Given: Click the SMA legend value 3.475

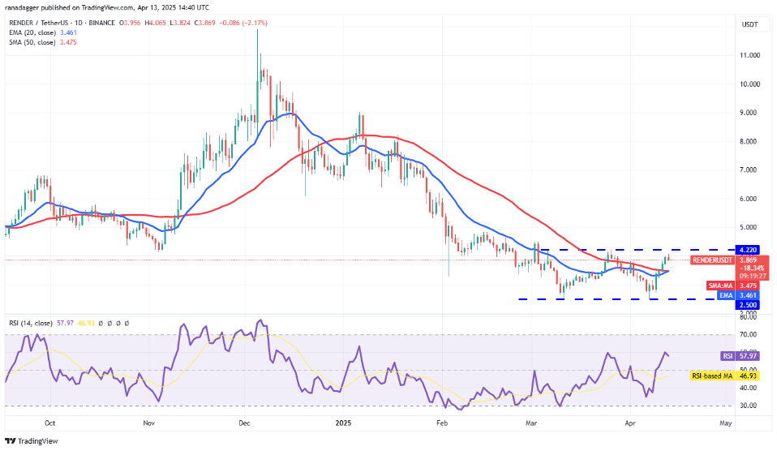Looking at the screenshot, I should (68, 43).
